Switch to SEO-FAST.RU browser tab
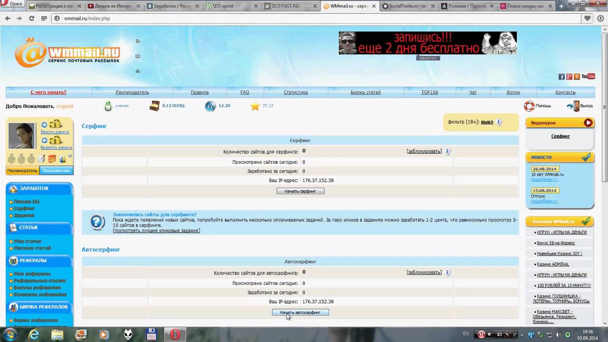The width and height of the screenshot is (608, 342). [289, 6]
